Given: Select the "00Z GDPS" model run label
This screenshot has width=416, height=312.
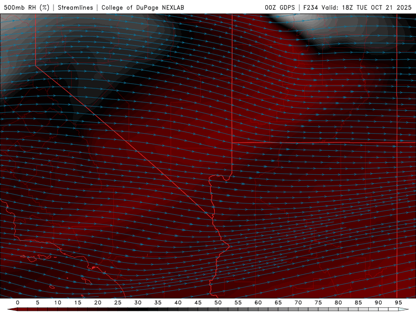Looking at the screenshot, I should pyautogui.click(x=280, y=7).
